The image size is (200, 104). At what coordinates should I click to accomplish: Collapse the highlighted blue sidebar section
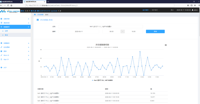click(x=15, y=27)
